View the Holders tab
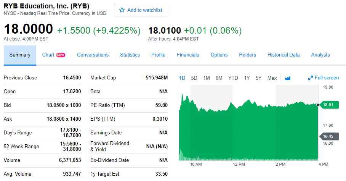This screenshot has height=181, width=346. pos(247,55)
